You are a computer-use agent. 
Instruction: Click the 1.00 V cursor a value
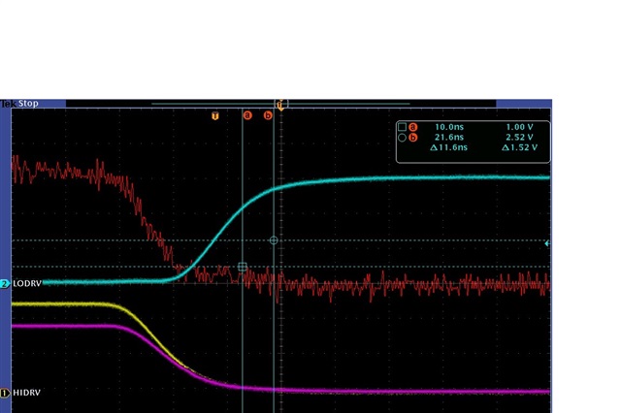click(520, 127)
